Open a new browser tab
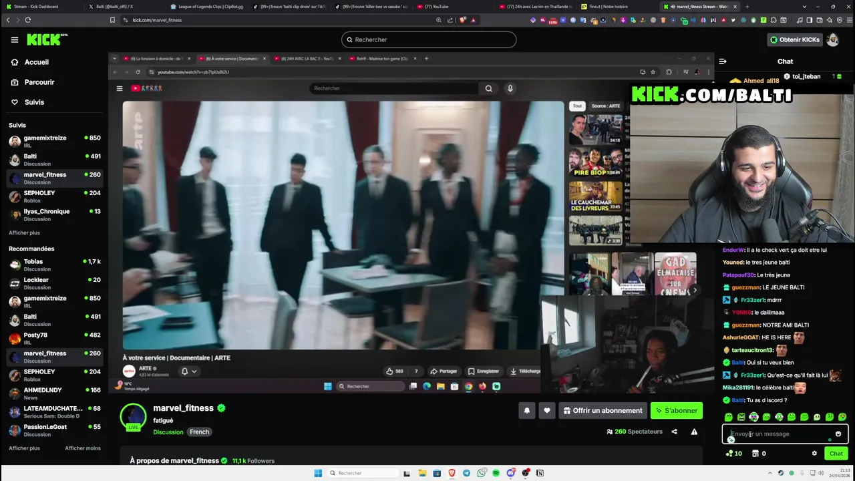The height and width of the screenshot is (481, 855). coord(747,6)
